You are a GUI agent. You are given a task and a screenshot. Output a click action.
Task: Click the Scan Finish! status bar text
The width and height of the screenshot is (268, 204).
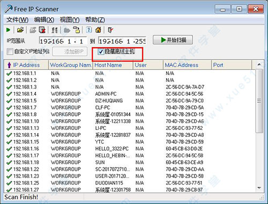[x=21, y=197]
